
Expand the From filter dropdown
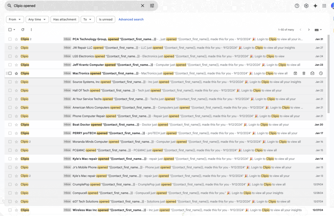(x=15, y=20)
